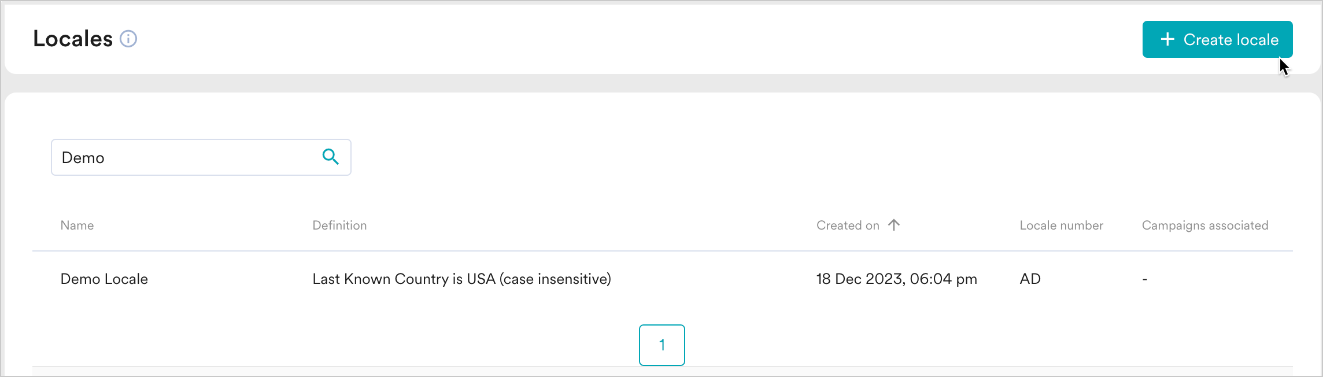Click the Campaigns associated column header
This screenshot has height=377, width=1323.
[x=1205, y=226]
